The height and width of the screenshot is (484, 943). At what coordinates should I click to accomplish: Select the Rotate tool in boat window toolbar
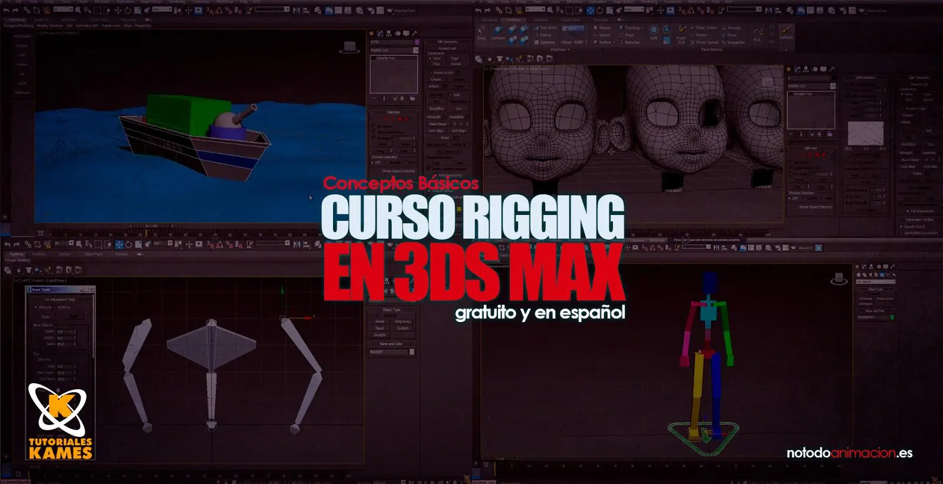(127, 11)
